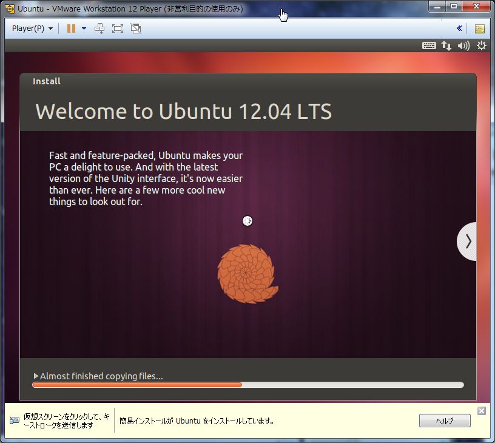Click the Install window title
This screenshot has width=495, height=443.
(x=46, y=81)
